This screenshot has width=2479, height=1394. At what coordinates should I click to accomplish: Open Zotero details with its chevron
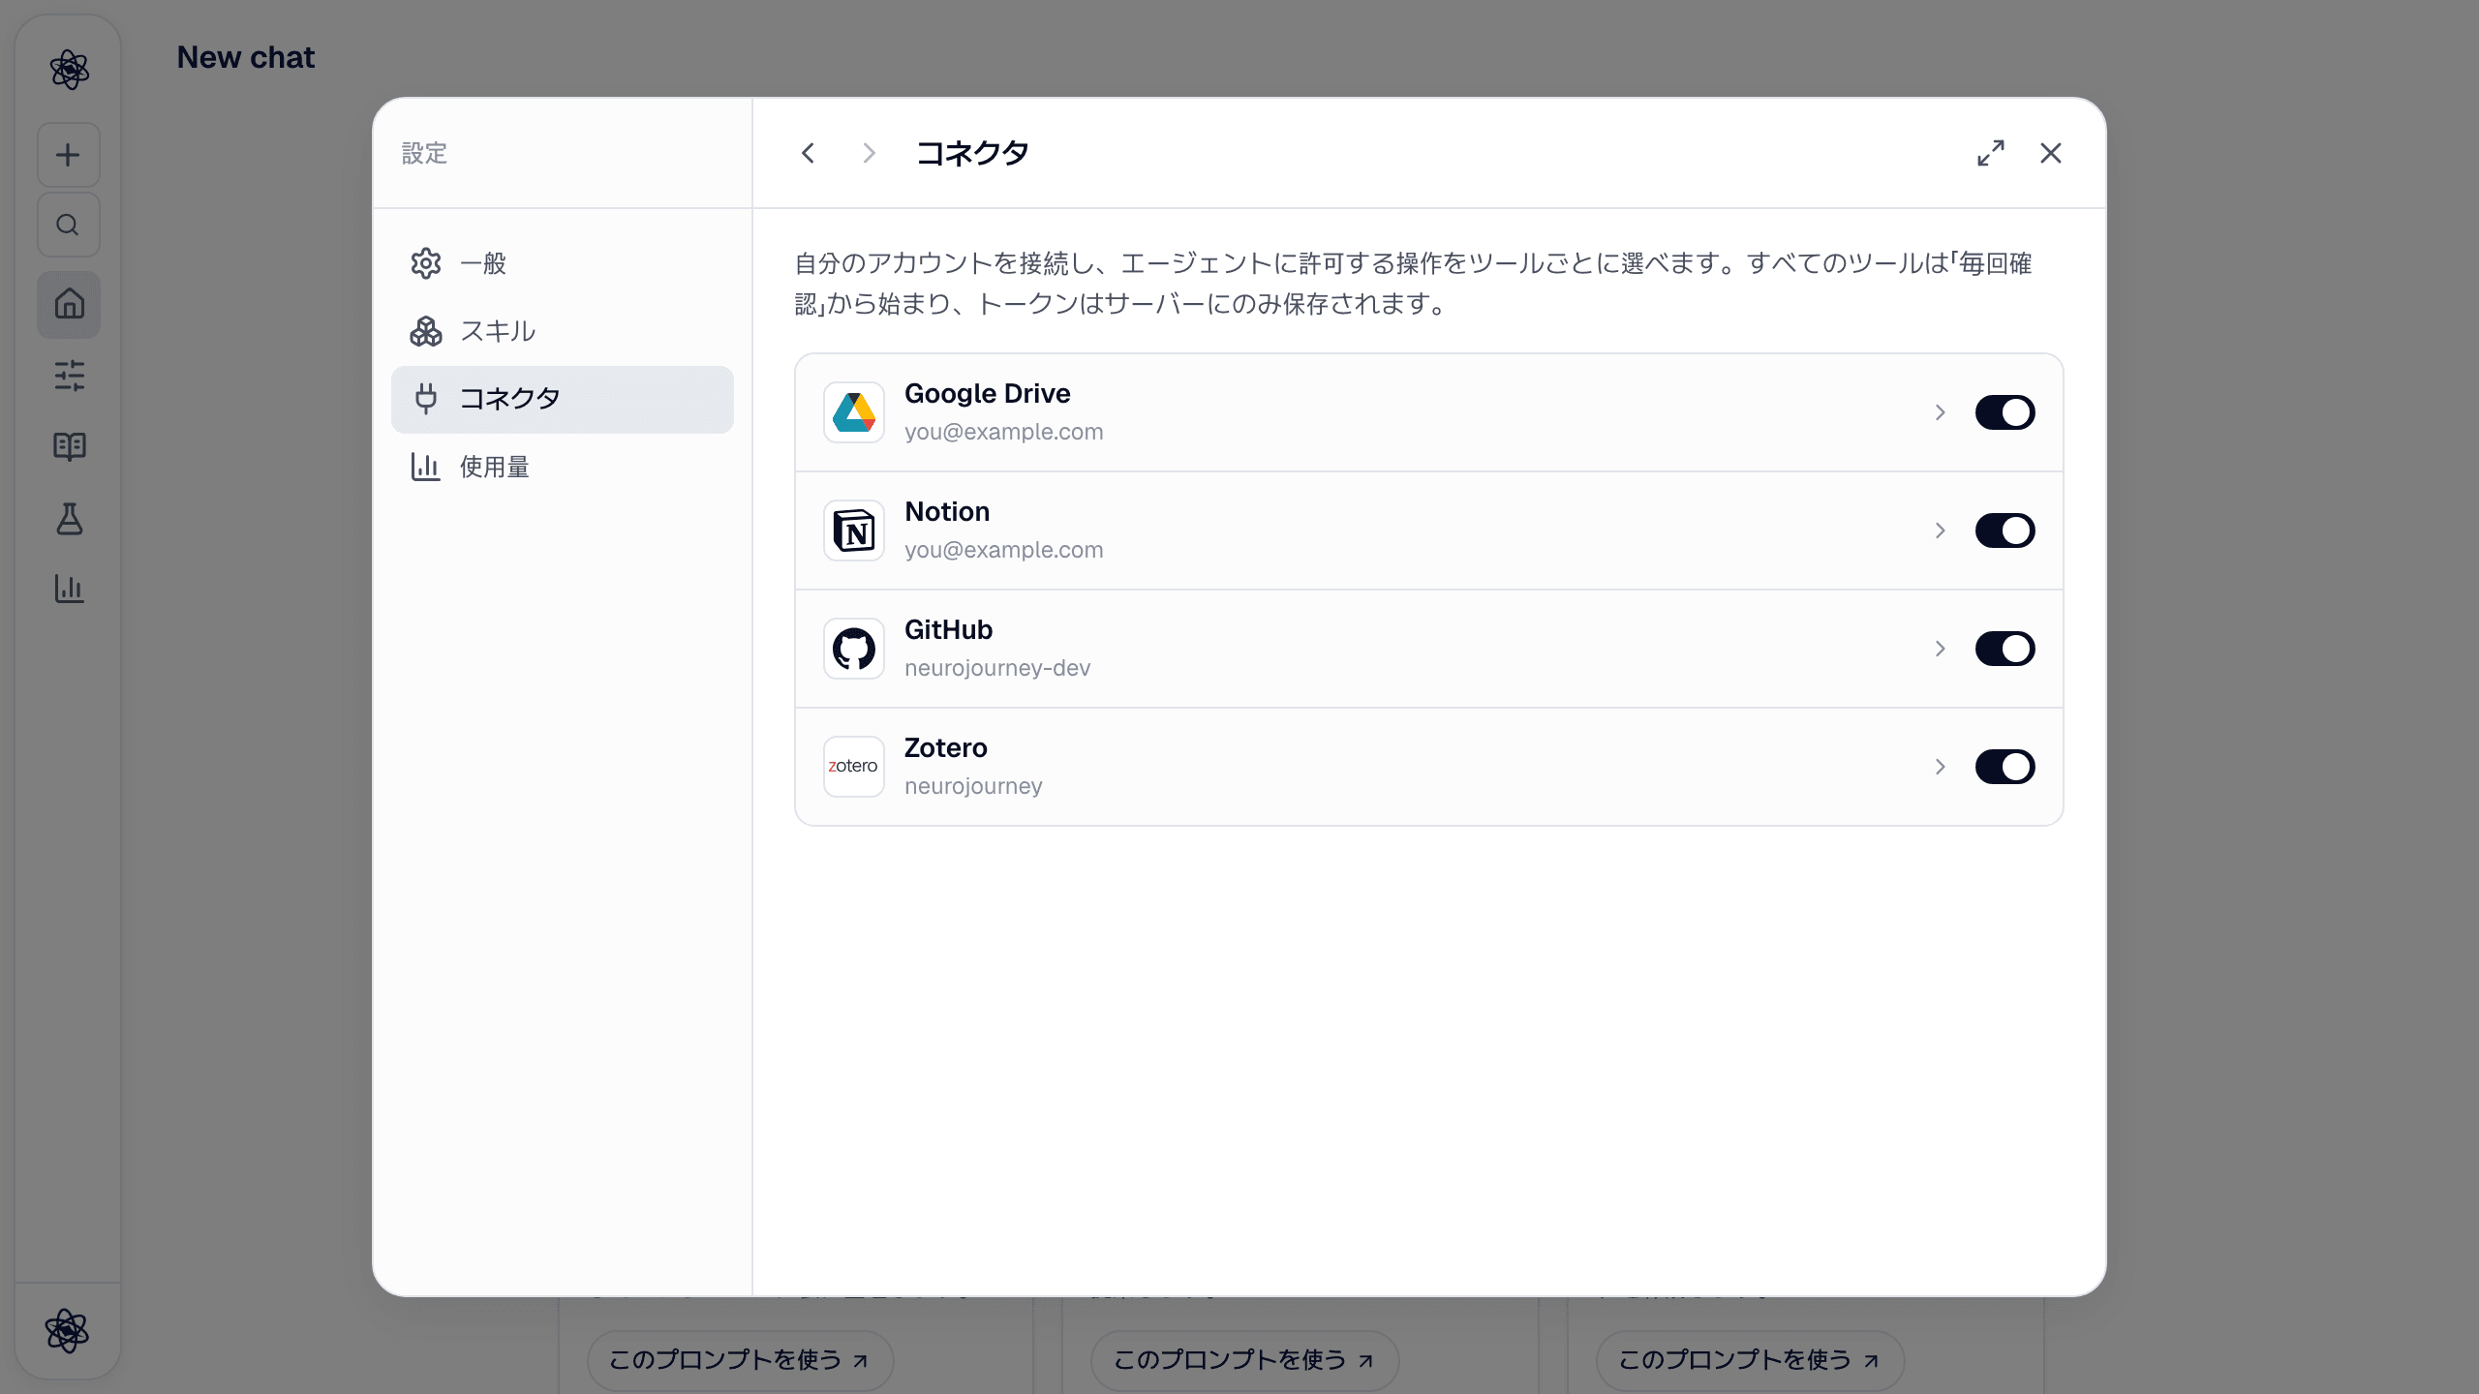(x=1940, y=767)
